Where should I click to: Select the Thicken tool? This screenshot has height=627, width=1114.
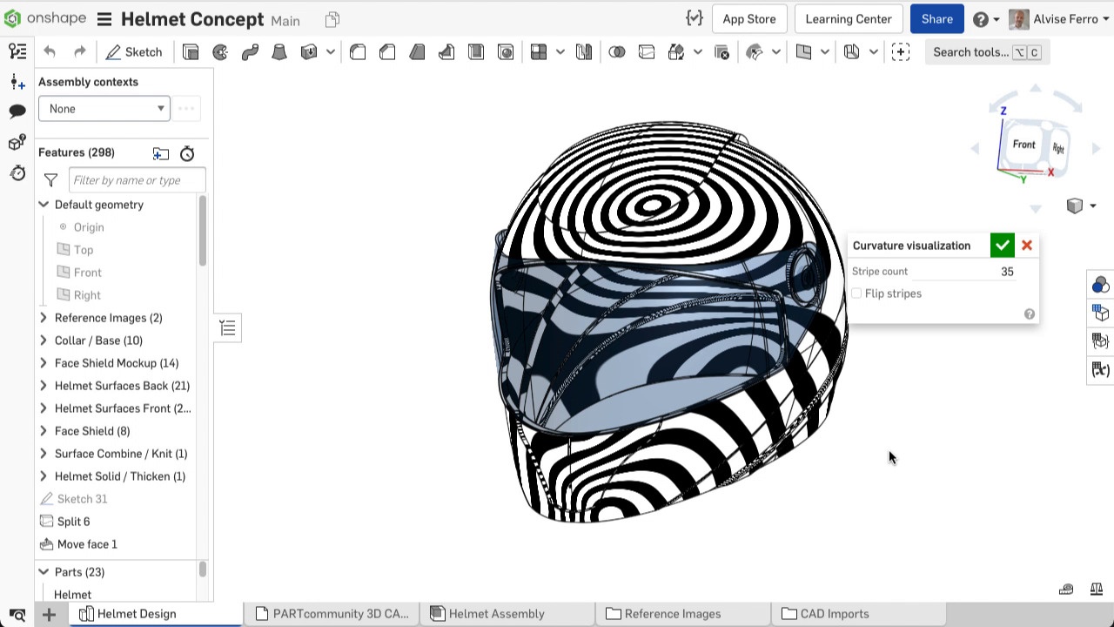(309, 52)
